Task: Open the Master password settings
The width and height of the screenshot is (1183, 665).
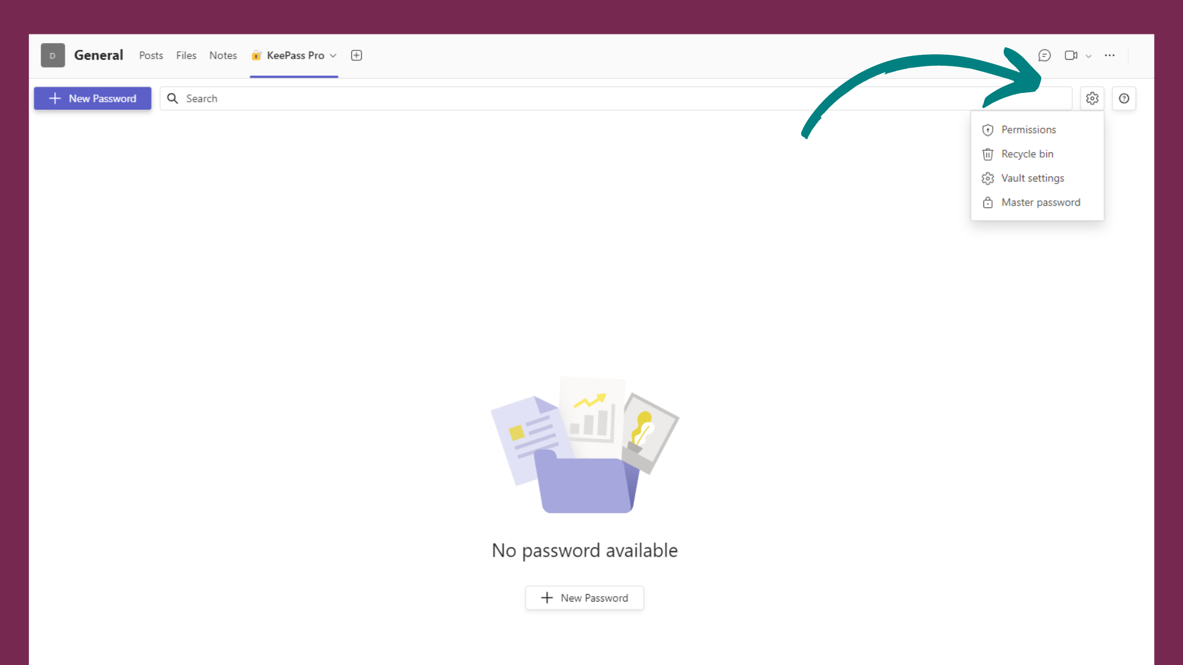Action: coord(1039,202)
